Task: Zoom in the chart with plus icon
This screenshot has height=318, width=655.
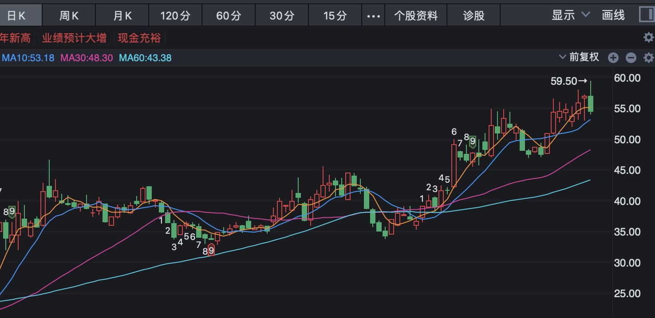Action: coord(613,58)
